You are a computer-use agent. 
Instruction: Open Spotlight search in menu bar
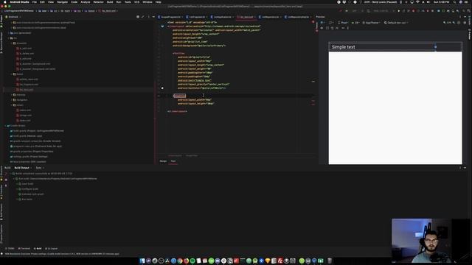[454, 1]
